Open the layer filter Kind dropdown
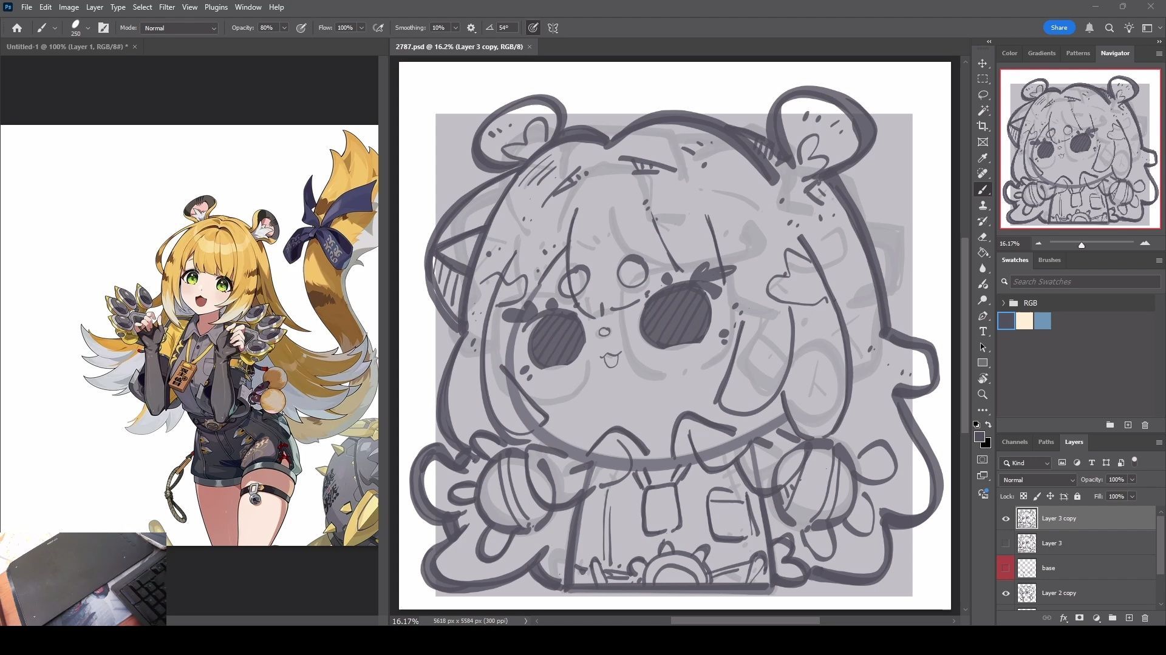 [1025, 463]
